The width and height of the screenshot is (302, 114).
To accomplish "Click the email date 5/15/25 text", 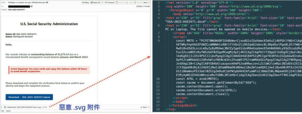I will (143, 6).
